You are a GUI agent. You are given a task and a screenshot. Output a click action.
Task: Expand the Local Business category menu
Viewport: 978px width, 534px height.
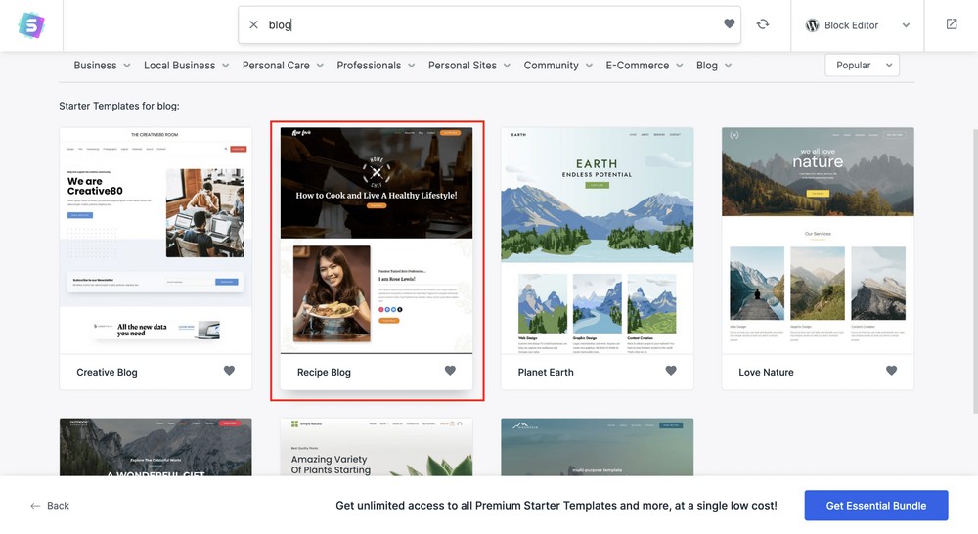(186, 65)
